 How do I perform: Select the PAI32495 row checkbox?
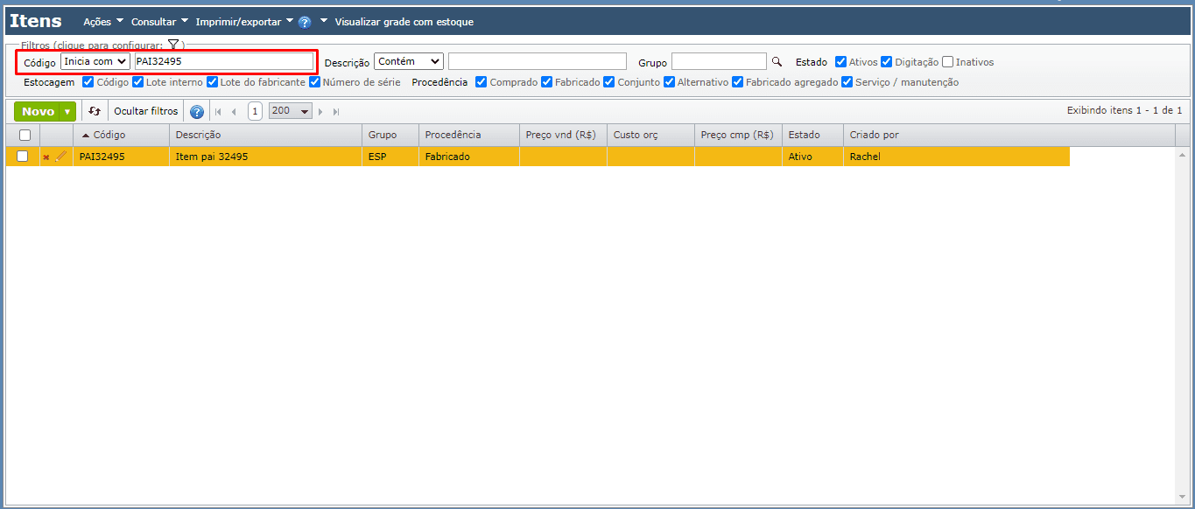click(23, 157)
